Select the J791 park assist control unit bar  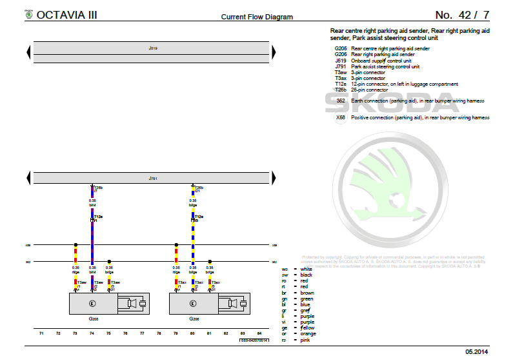pyautogui.click(x=151, y=178)
